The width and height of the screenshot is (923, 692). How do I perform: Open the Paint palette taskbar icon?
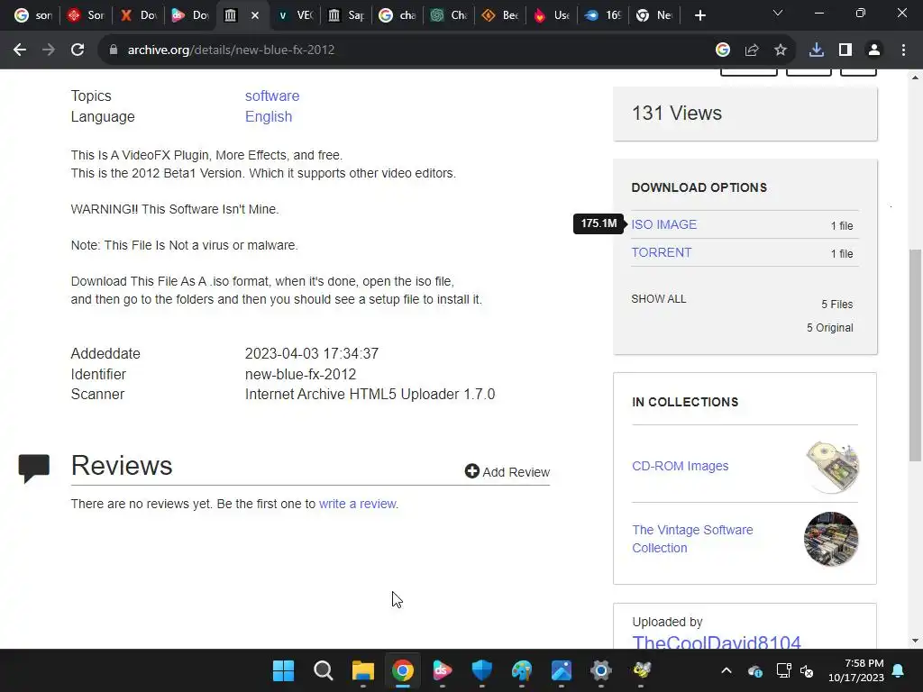(522, 670)
